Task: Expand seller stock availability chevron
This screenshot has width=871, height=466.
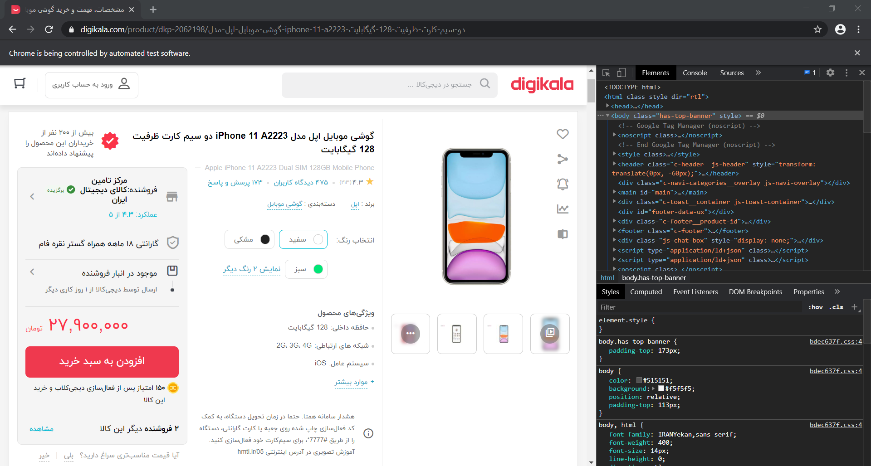Action: (32, 272)
